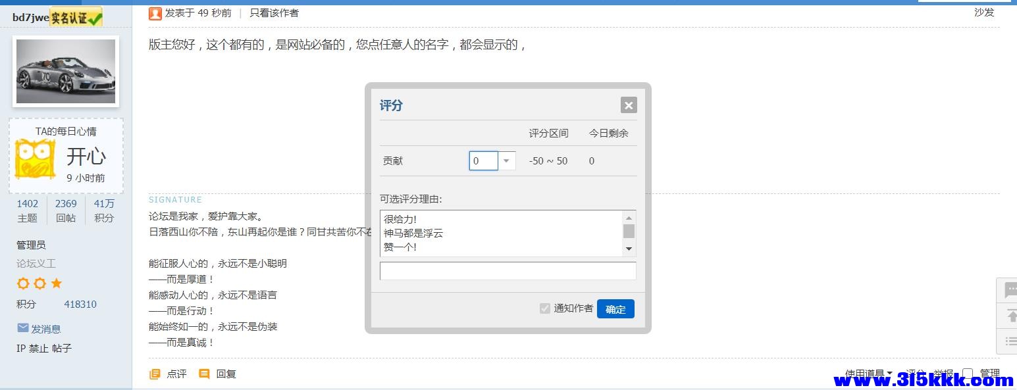Image resolution: width=1017 pixels, height=390 pixels.
Task: Click the custom rating reason text field
Action: (508, 271)
